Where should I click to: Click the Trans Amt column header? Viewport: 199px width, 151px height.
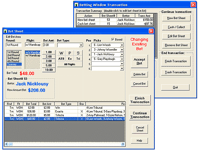pos(144,16)
